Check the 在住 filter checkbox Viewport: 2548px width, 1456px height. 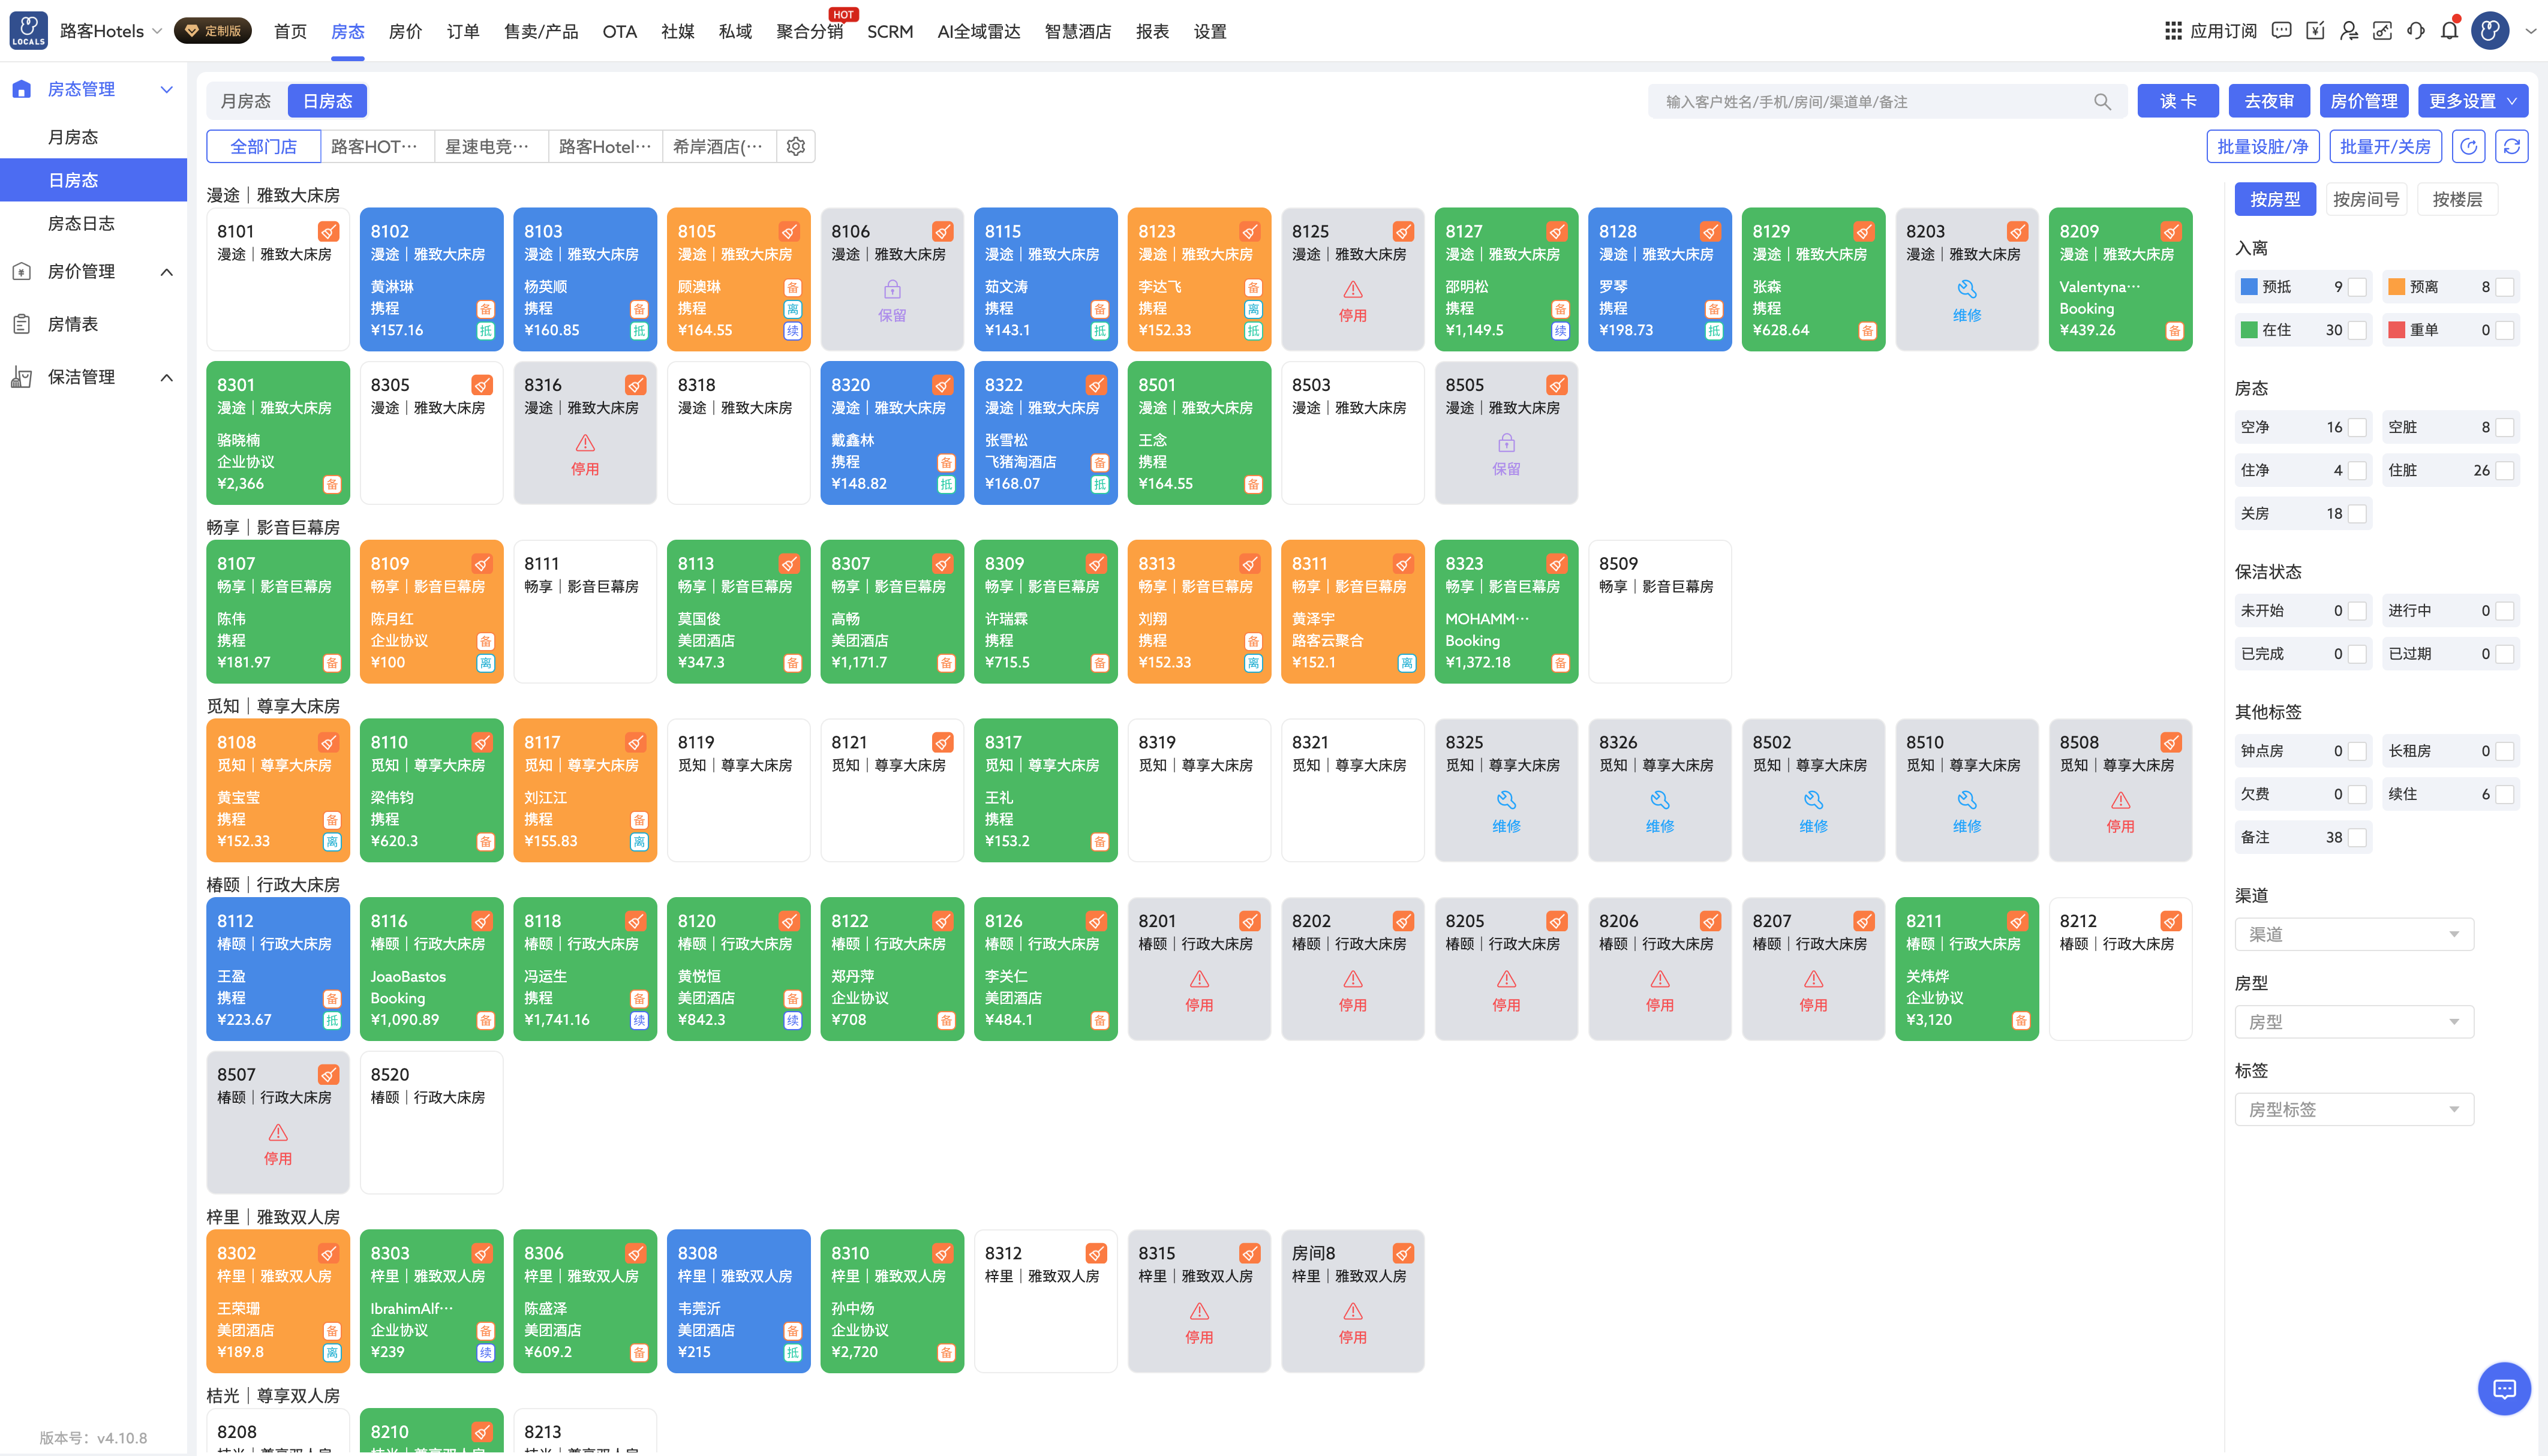click(2357, 330)
